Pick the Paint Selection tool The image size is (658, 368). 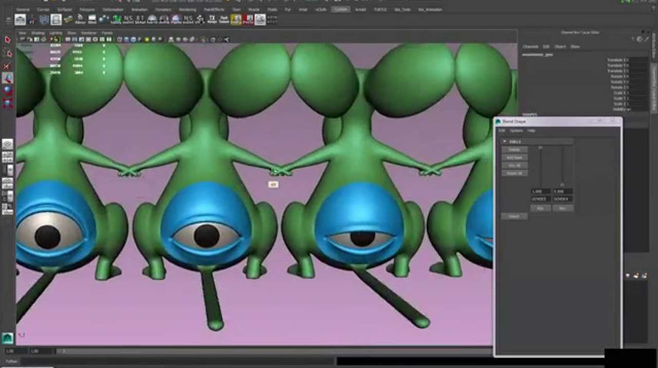[8, 66]
